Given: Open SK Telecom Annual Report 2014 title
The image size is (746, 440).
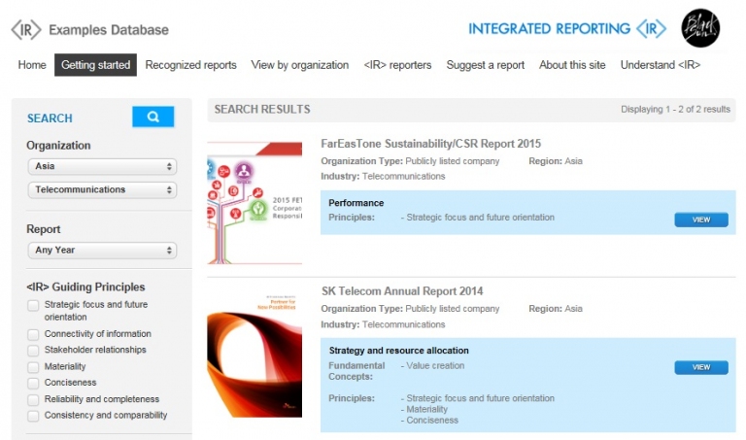Looking at the screenshot, I should (x=402, y=291).
